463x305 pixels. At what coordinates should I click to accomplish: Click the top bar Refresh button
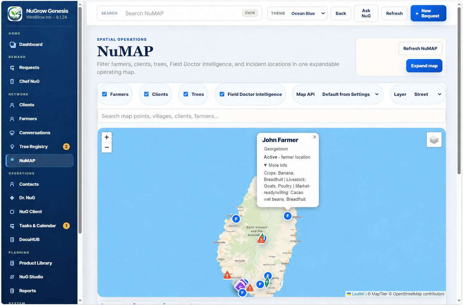[x=394, y=13]
